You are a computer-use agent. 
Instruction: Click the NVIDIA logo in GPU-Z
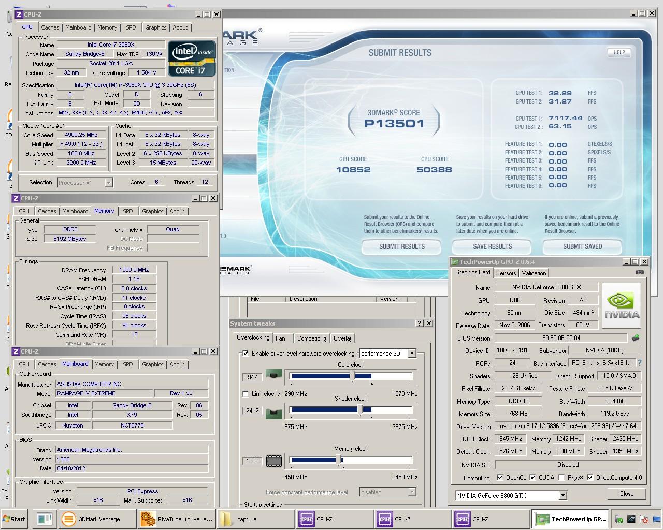tap(622, 305)
